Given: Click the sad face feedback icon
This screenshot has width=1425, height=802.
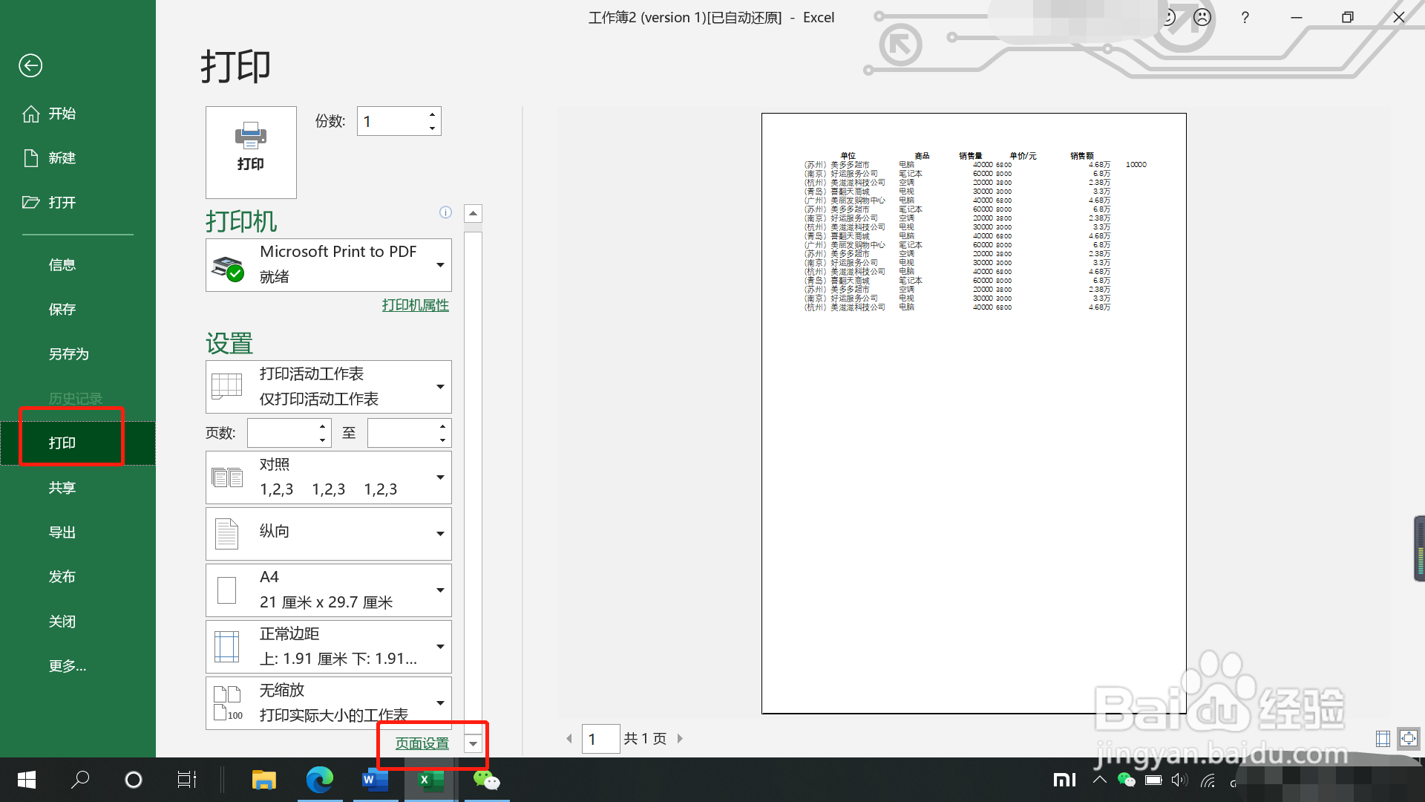Looking at the screenshot, I should click(x=1202, y=17).
